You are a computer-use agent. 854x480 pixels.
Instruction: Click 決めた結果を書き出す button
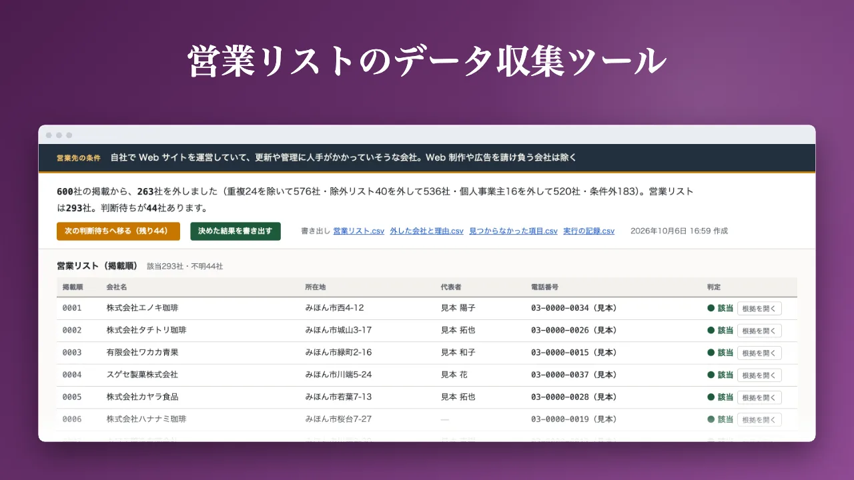[x=235, y=231]
